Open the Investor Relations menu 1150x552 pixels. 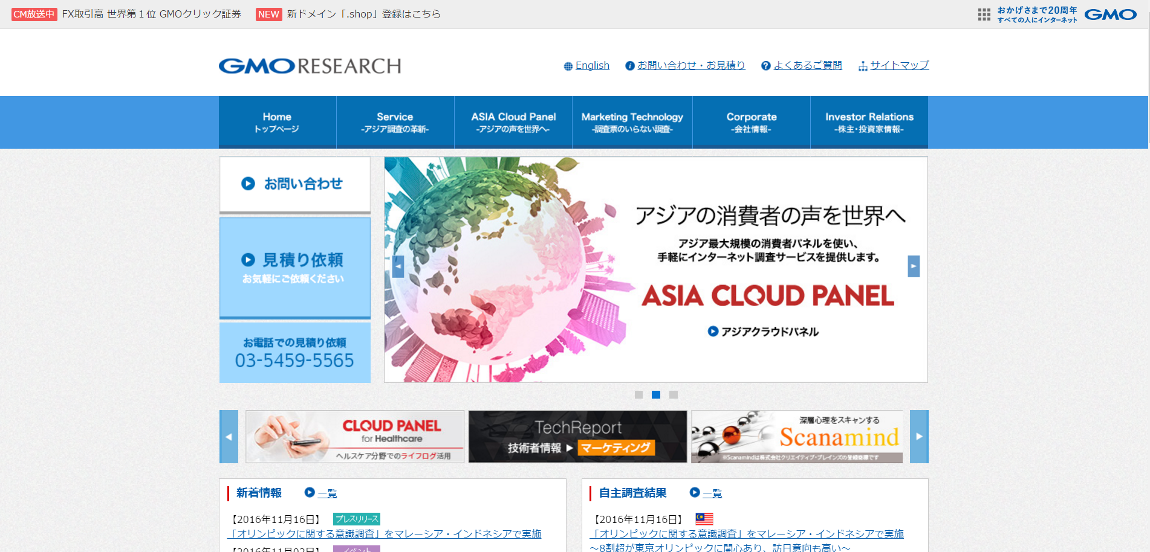[869, 122]
